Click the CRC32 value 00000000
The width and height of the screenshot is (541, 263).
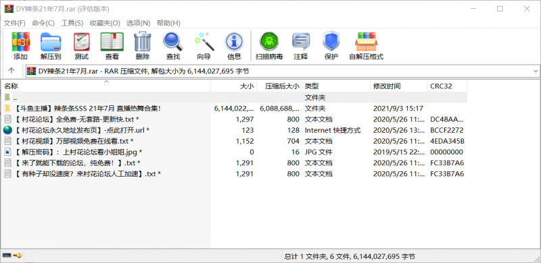click(x=446, y=152)
